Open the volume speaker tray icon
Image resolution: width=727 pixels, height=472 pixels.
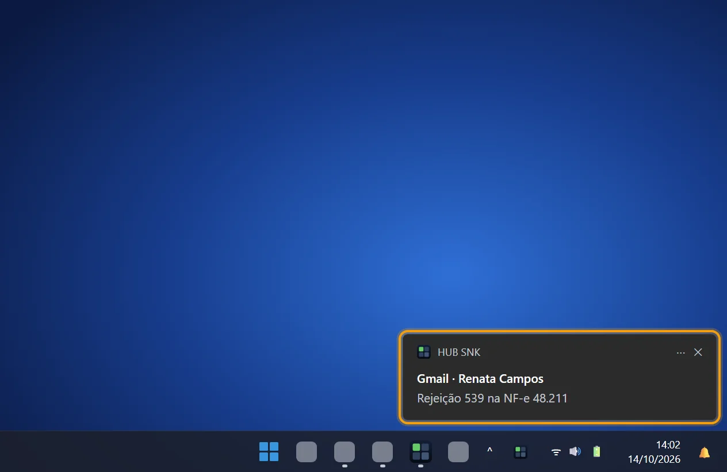tap(575, 452)
